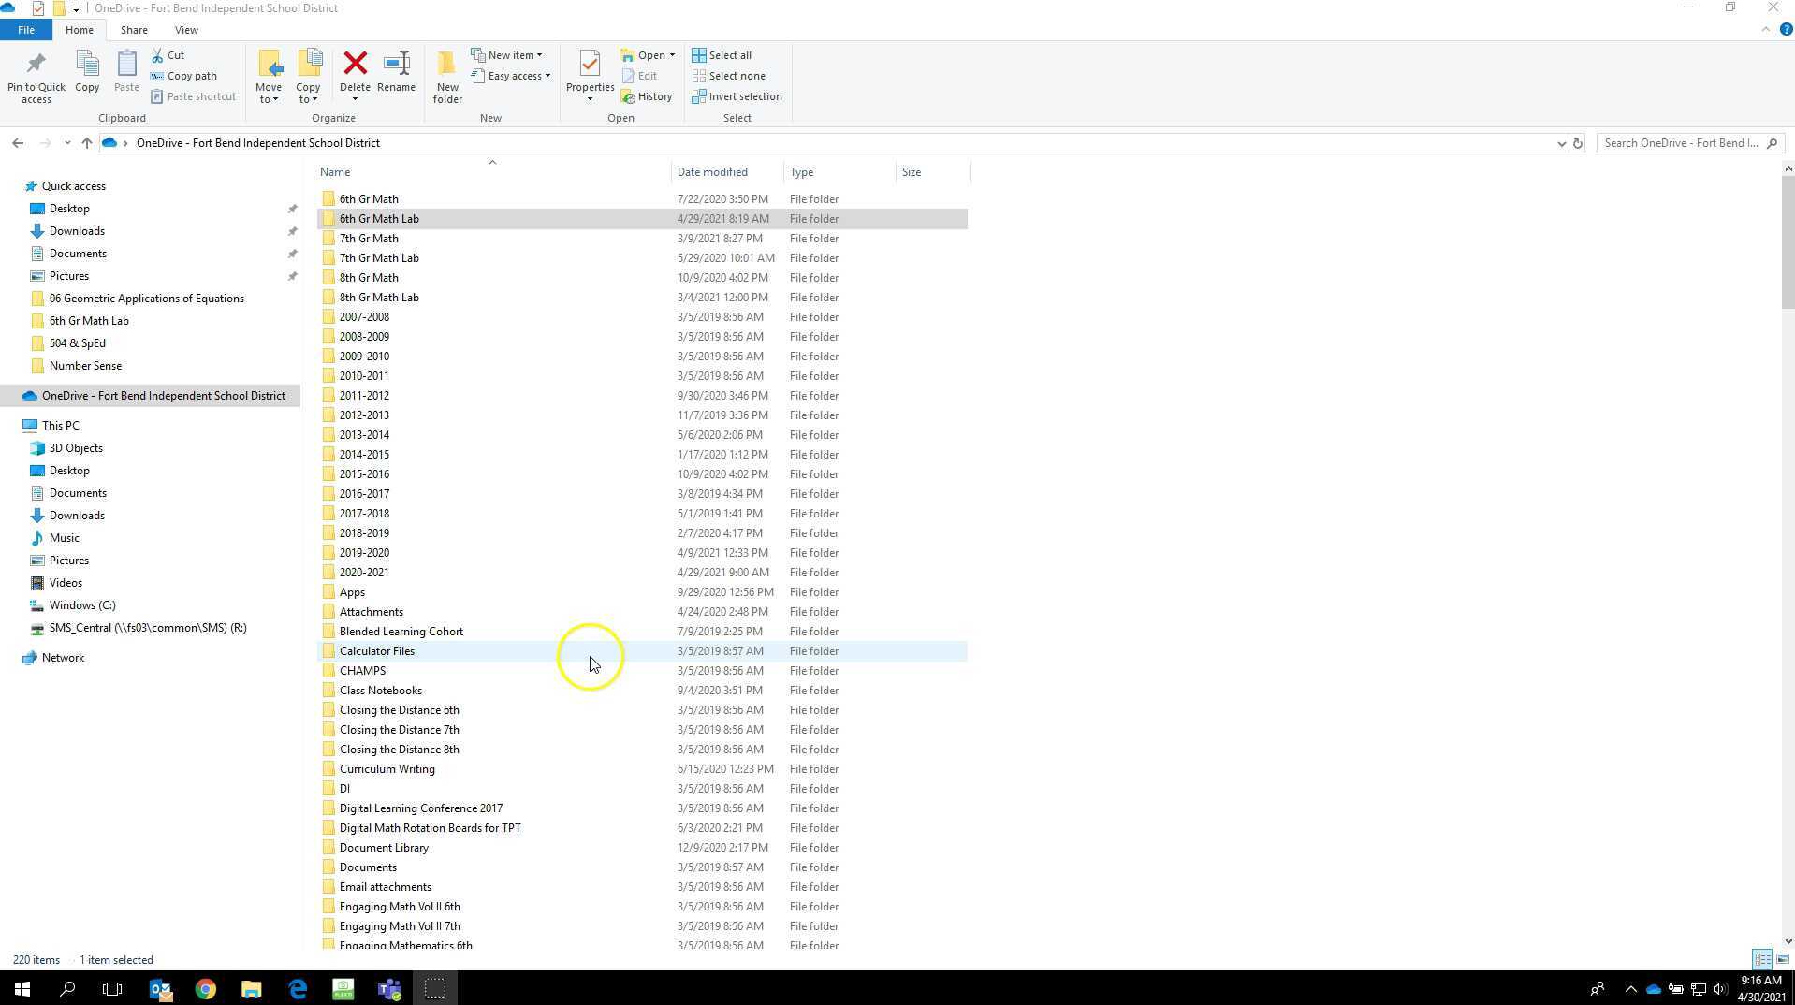Screen dimensions: 1795x1005
Task: Click Invert selection in ribbon
Action: click(737, 96)
